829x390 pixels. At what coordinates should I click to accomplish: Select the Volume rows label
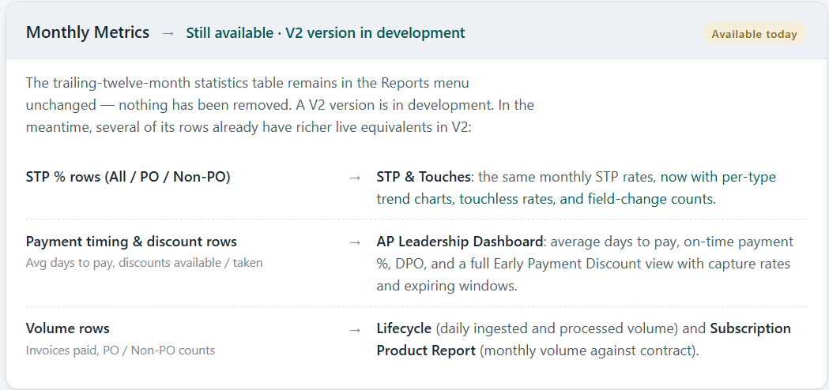coord(68,328)
